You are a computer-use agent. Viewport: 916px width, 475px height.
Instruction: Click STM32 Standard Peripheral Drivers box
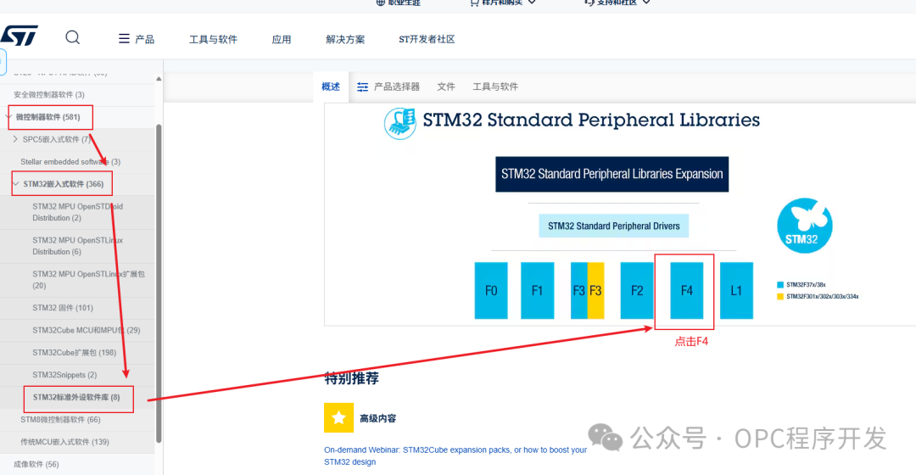click(613, 226)
